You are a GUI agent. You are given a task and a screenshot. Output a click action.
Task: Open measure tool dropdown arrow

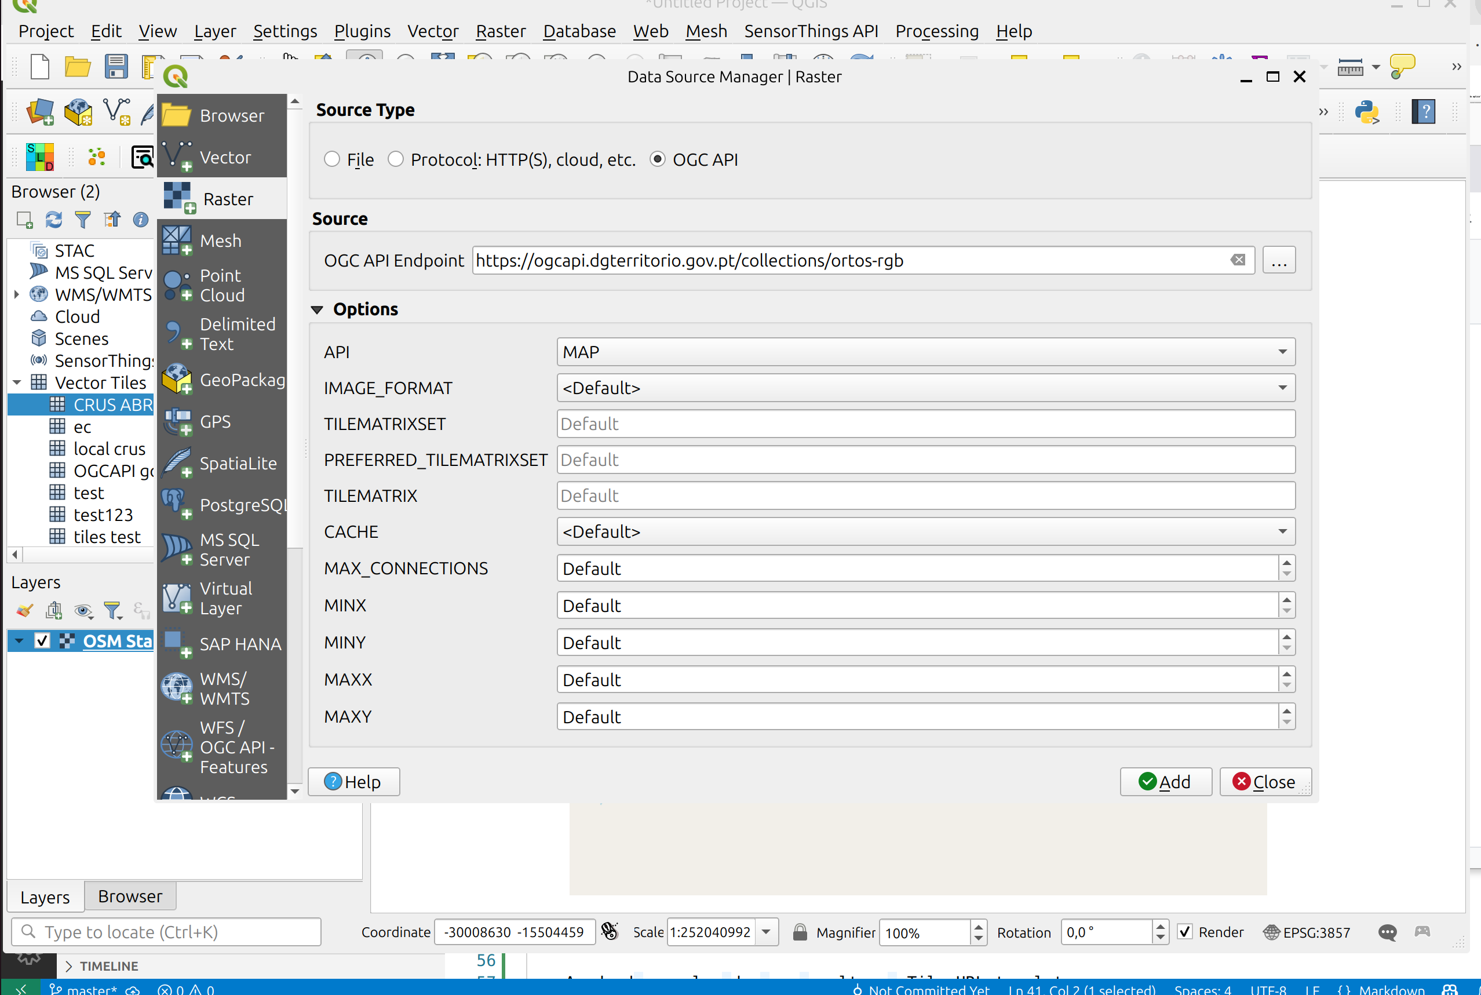click(x=1376, y=67)
